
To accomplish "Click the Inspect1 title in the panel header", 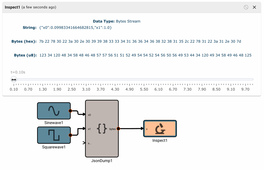I will (13, 7).
